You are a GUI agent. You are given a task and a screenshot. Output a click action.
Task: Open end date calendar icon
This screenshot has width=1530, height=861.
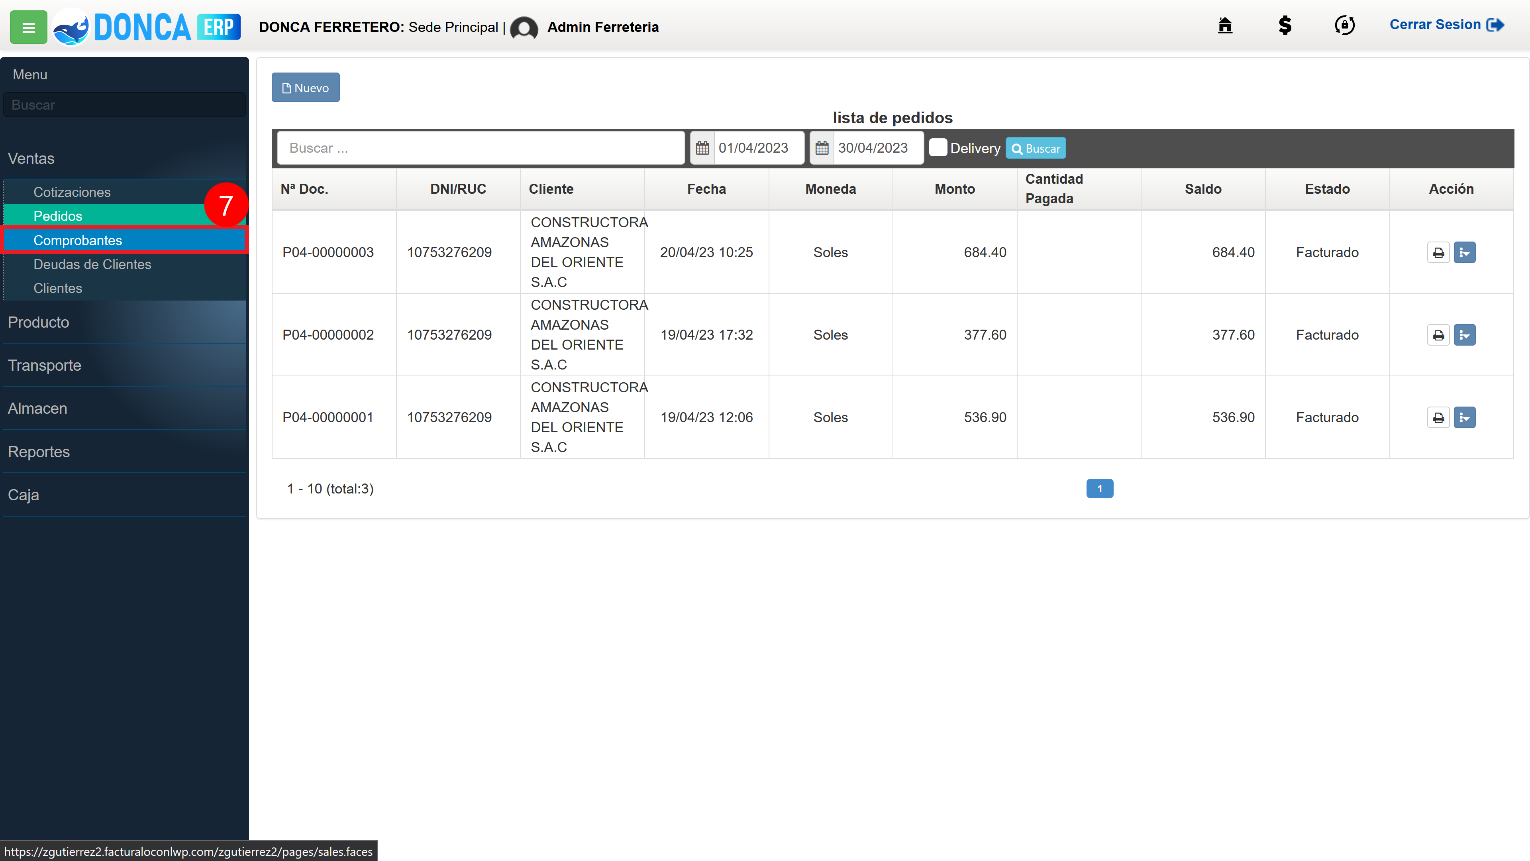[822, 148]
